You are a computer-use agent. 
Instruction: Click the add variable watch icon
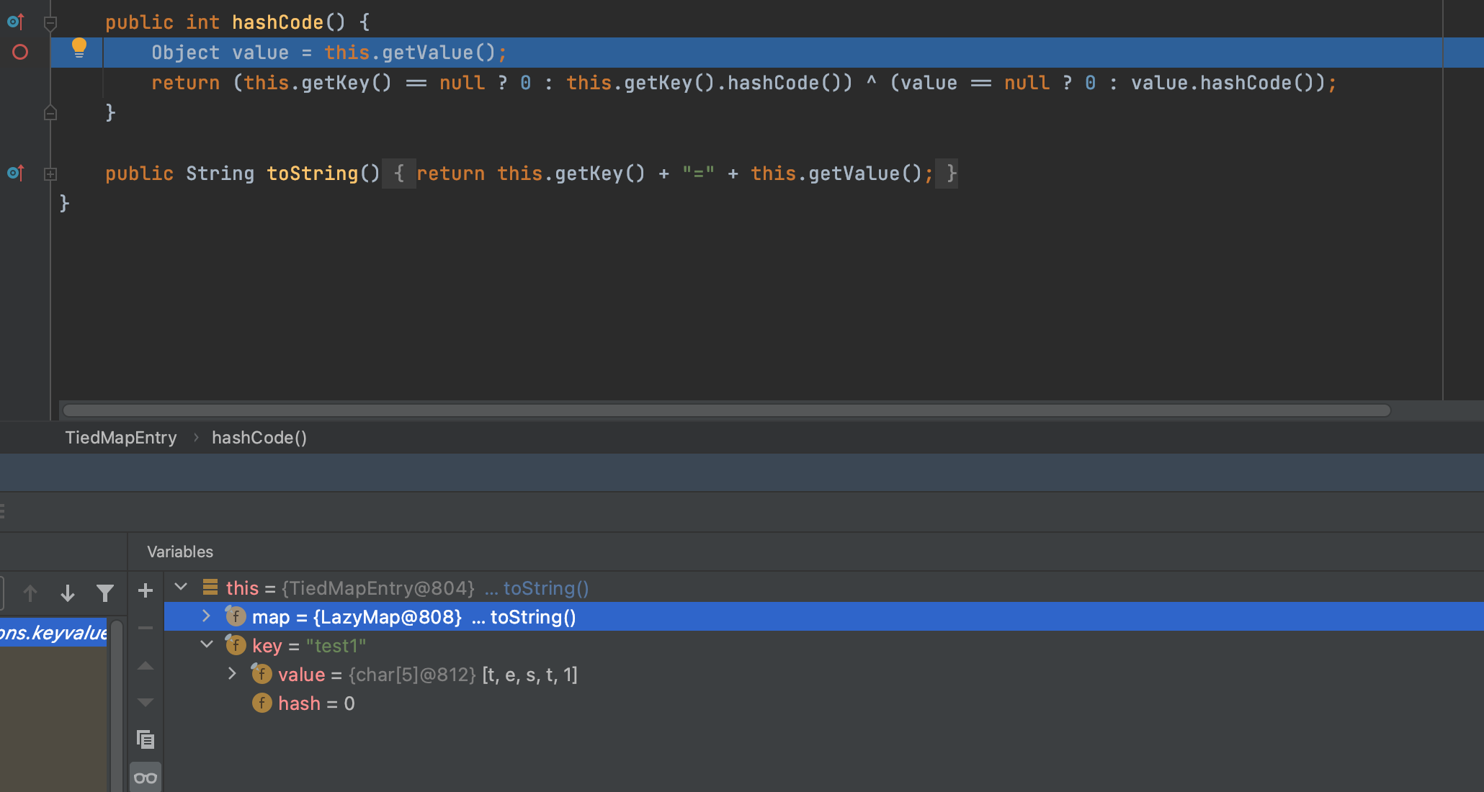146,589
